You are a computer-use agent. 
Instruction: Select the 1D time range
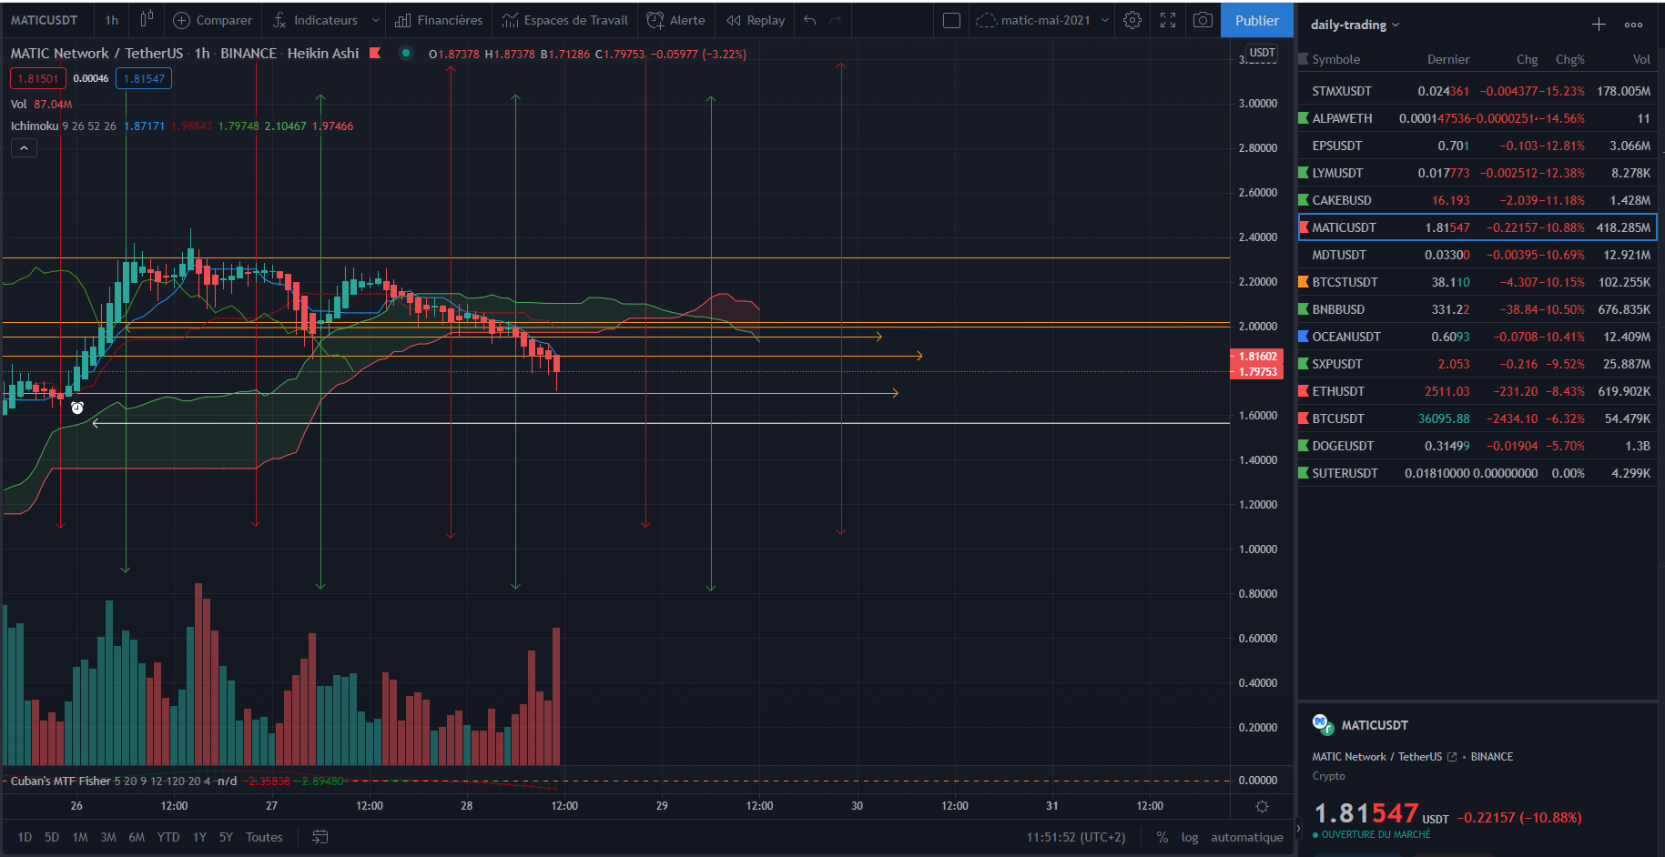click(x=25, y=837)
